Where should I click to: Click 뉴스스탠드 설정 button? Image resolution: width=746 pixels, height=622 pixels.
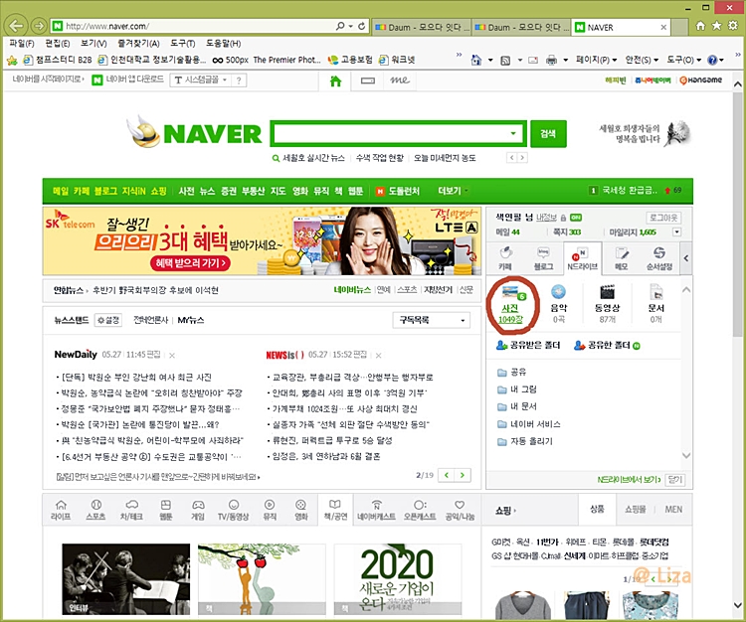click(108, 320)
